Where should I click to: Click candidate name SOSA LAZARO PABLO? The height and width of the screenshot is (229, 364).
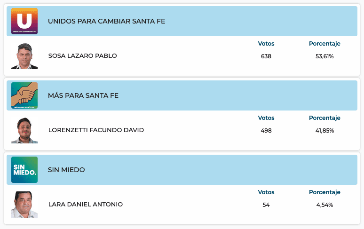coord(82,56)
